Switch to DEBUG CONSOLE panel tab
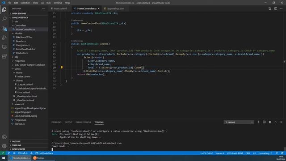 point(84,122)
